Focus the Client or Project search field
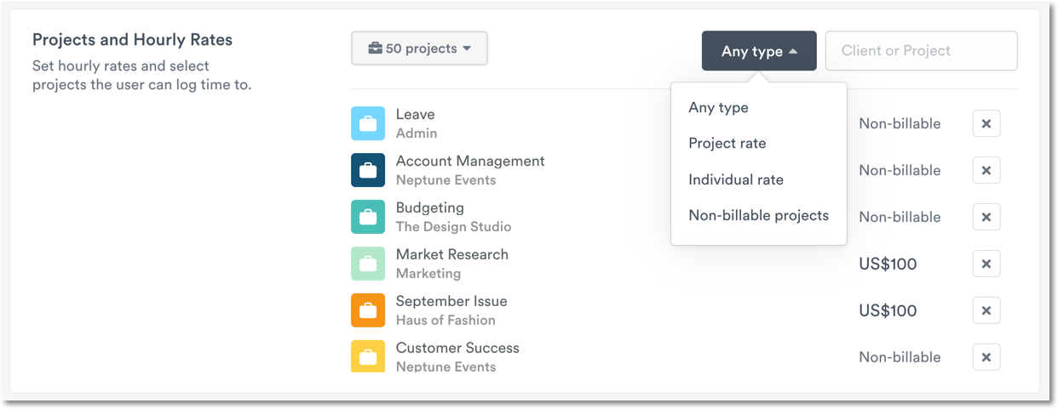 click(921, 51)
